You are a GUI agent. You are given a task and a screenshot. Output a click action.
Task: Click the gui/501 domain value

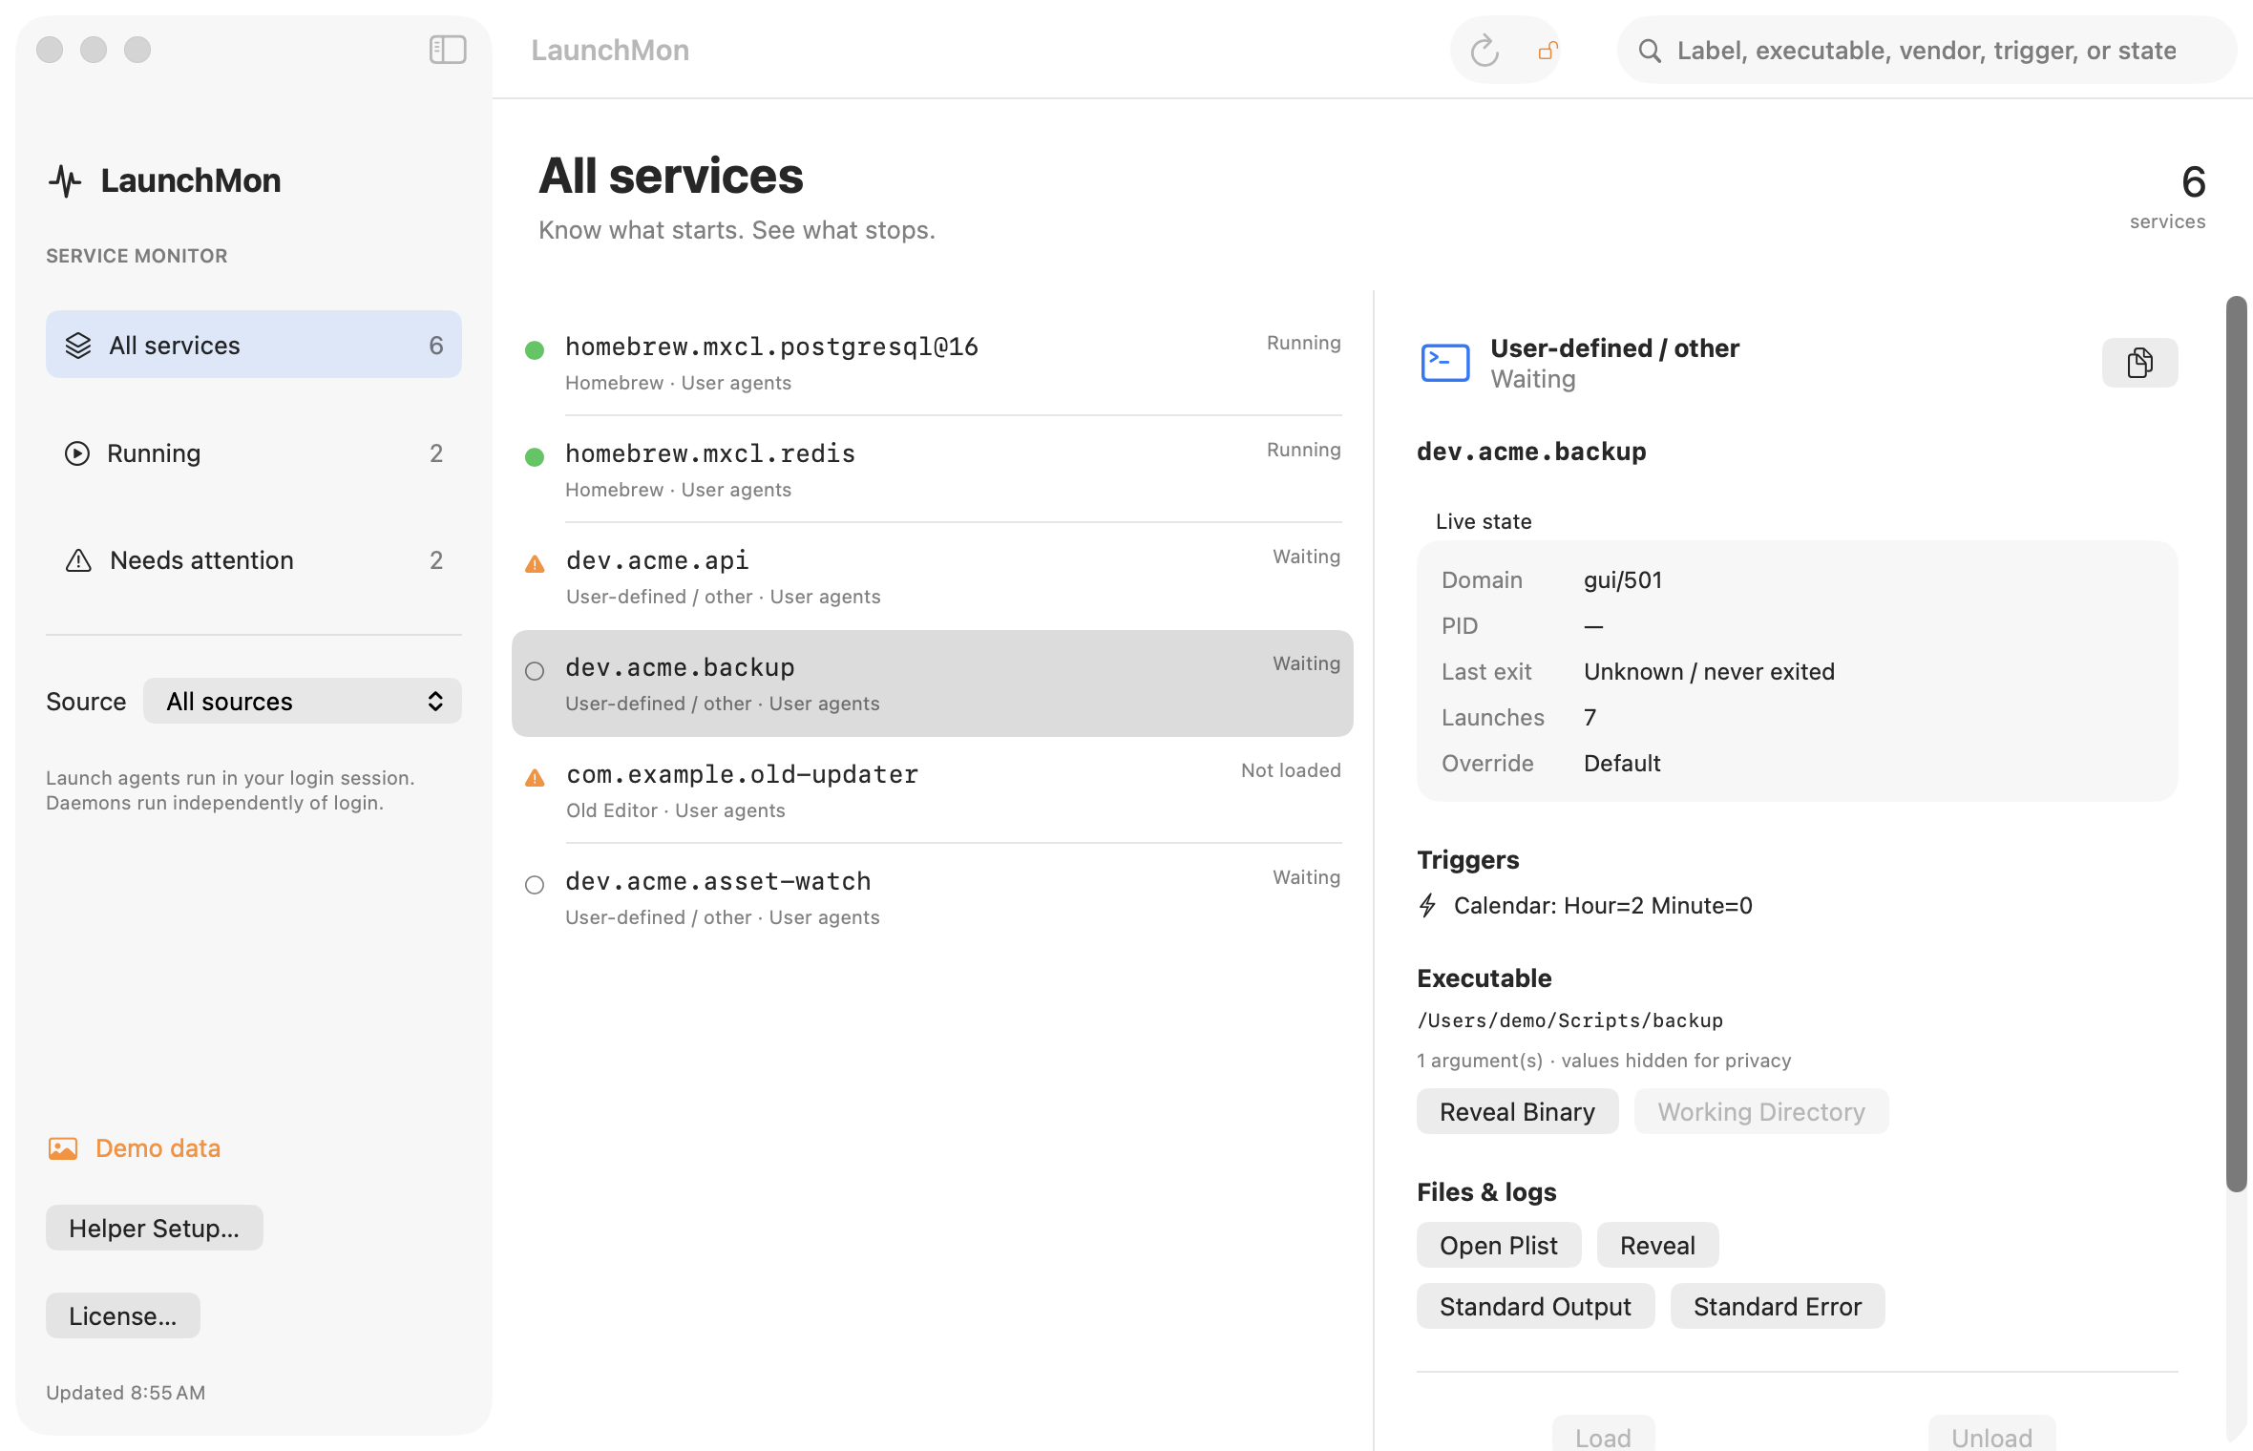click(1623, 580)
